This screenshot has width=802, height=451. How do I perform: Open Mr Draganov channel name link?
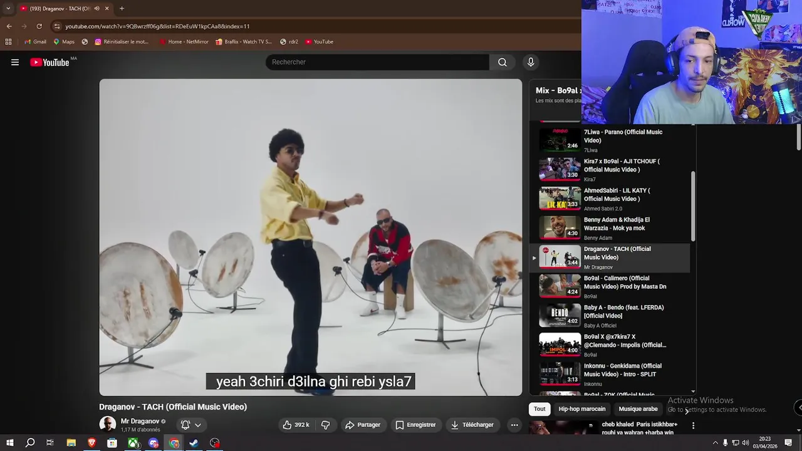tap(140, 421)
